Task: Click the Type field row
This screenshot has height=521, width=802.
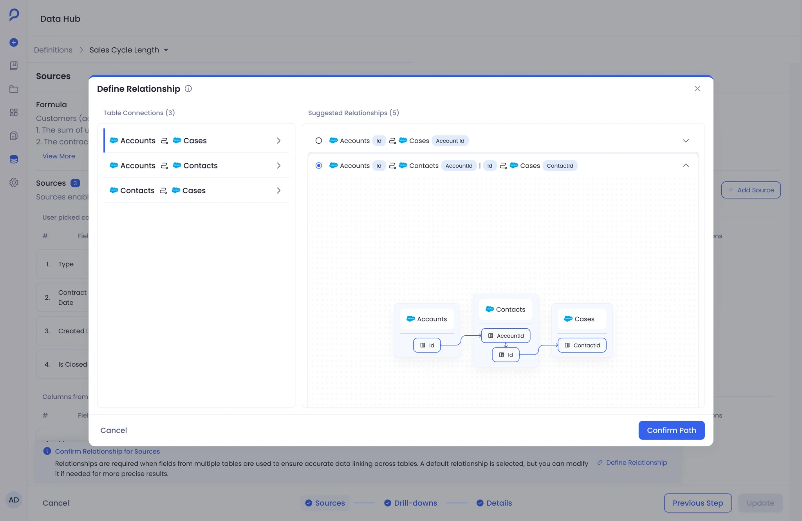Action: [x=63, y=264]
